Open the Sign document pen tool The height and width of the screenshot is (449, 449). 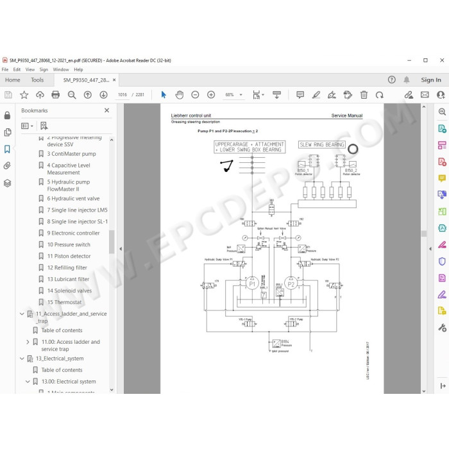(332, 95)
